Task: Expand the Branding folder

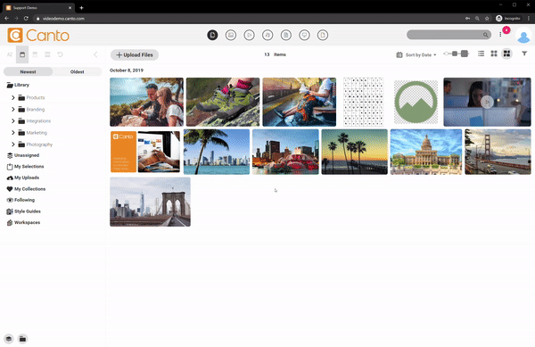Action: pyautogui.click(x=13, y=109)
